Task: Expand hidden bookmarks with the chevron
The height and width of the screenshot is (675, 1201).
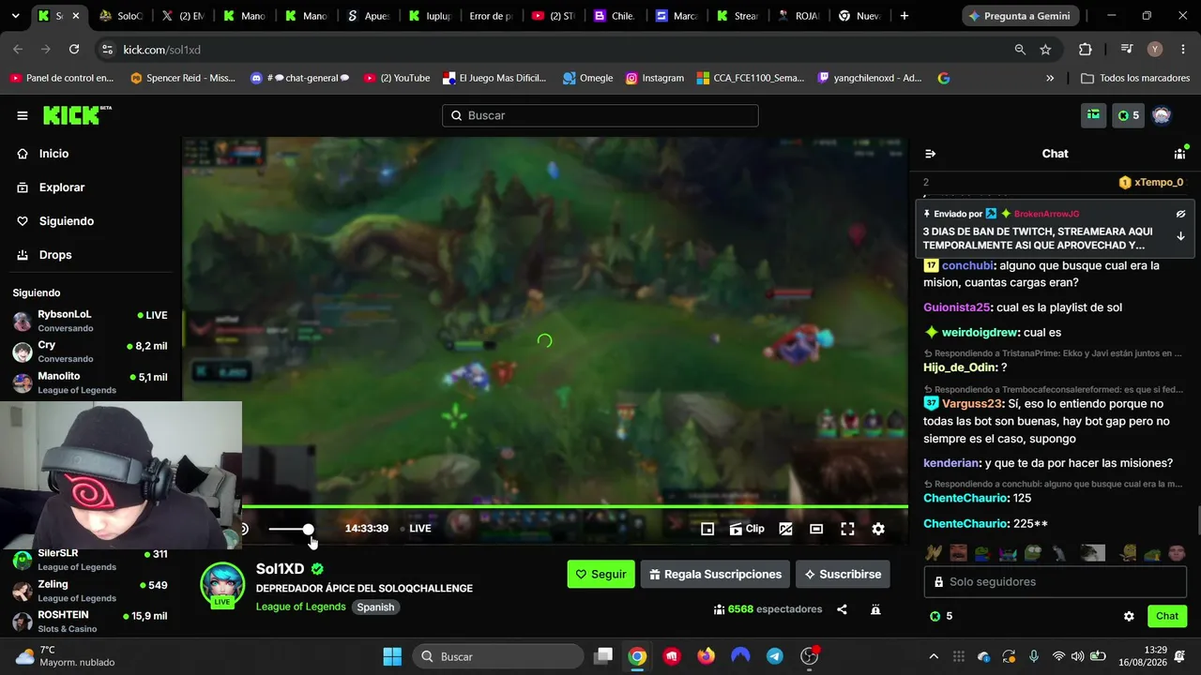Action: tap(1050, 78)
